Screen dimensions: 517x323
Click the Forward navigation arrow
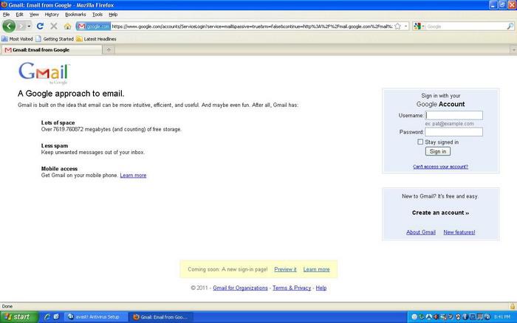21,26
